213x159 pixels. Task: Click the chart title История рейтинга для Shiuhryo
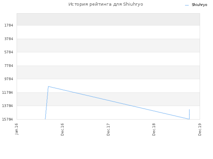(106, 4)
